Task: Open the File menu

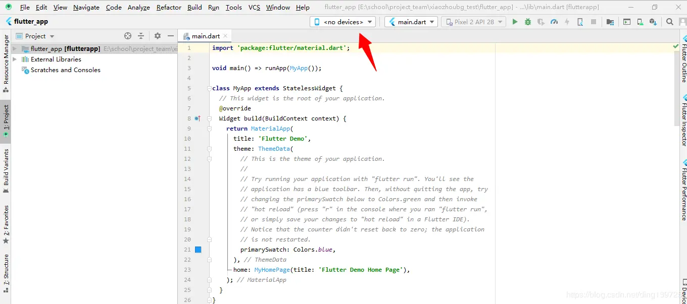Action: pyautogui.click(x=25, y=8)
